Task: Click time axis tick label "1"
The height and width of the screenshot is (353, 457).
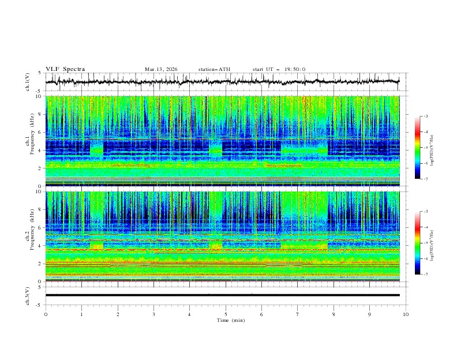Action: point(81,314)
